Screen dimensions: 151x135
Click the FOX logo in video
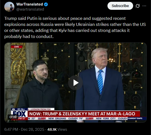coord(20,114)
